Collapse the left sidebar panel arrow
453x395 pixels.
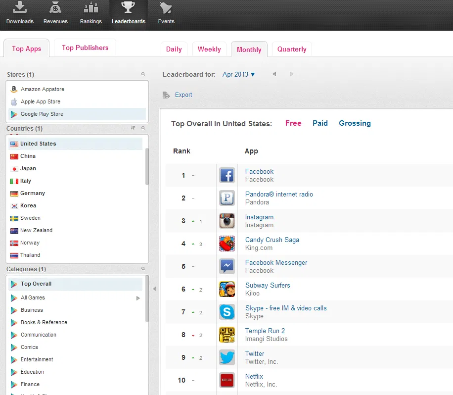[154, 289]
